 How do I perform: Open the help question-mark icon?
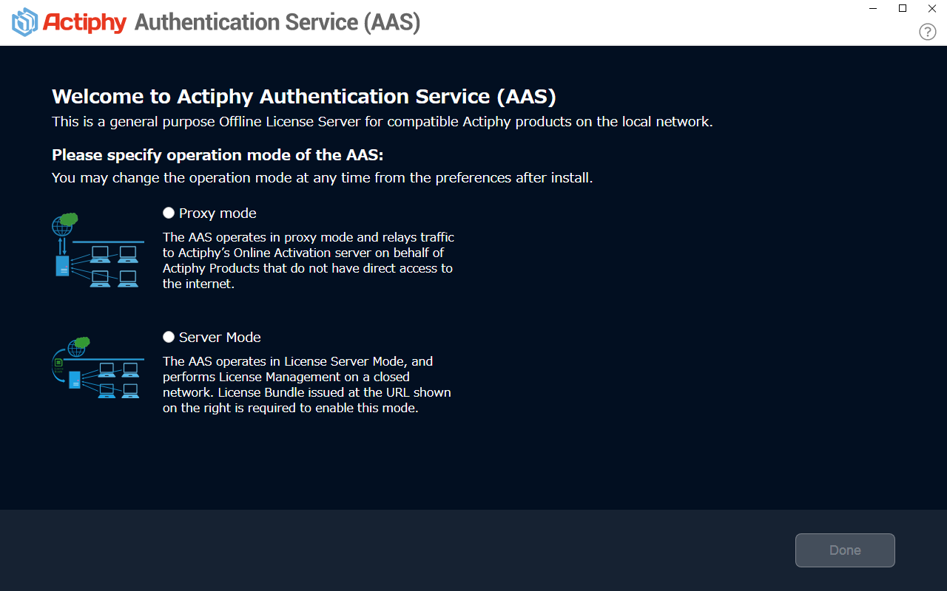928,32
